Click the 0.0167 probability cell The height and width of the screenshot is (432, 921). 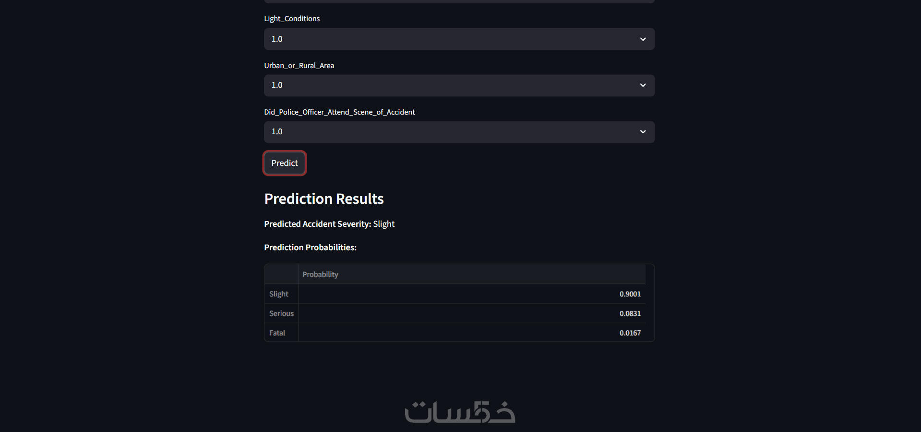(x=630, y=333)
